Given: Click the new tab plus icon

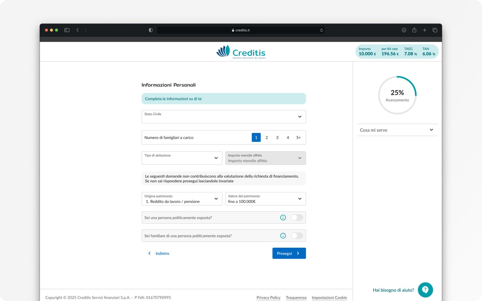Looking at the screenshot, I should click(x=424, y=30).
